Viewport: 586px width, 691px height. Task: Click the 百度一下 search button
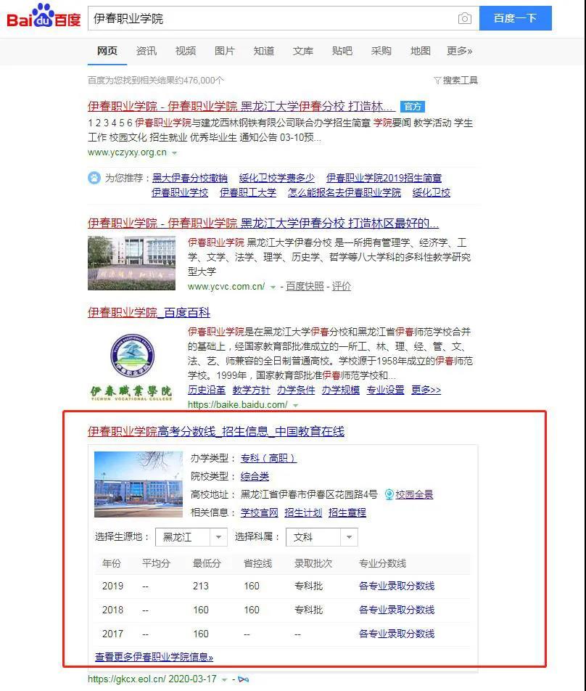point(516,17)
